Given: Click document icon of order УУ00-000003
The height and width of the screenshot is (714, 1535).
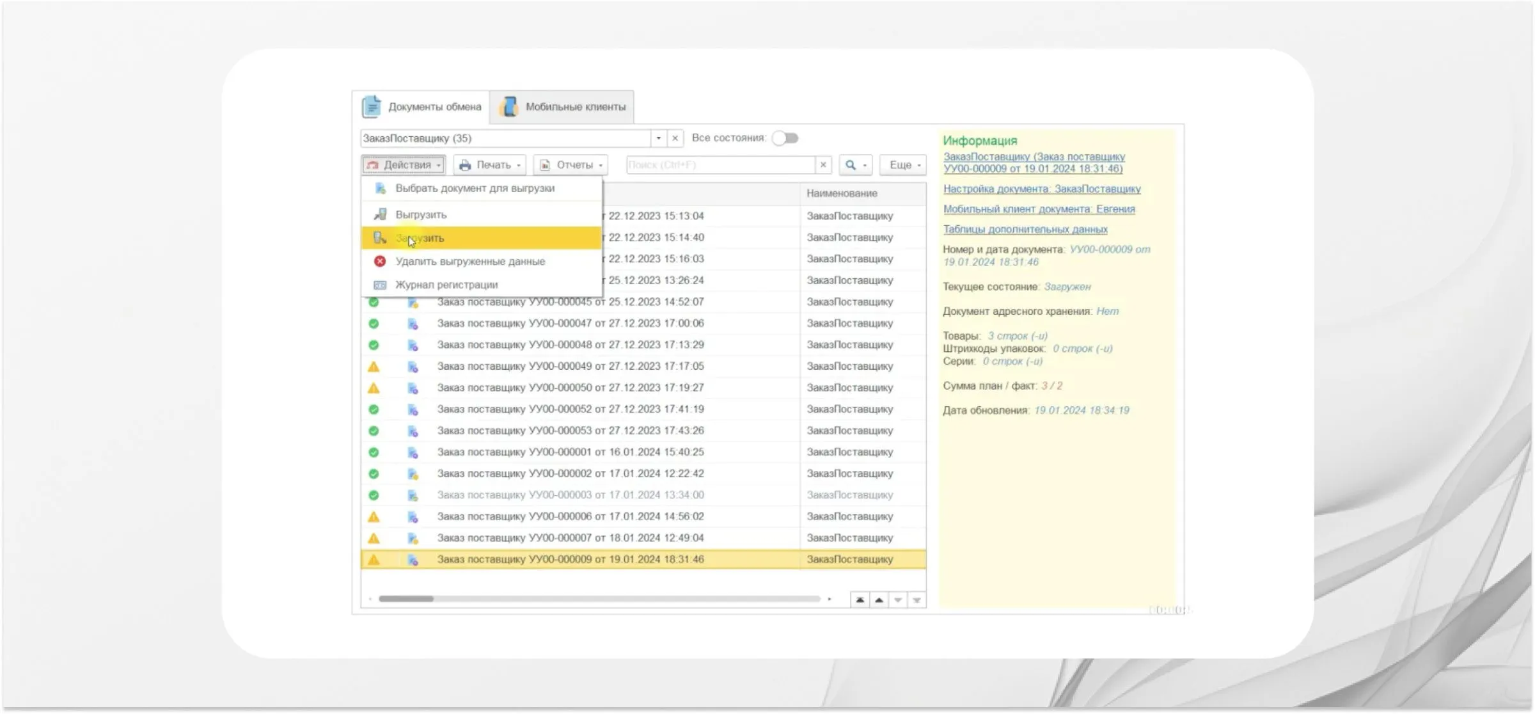Looking at the screenshot, I should (x=413, y=495).
